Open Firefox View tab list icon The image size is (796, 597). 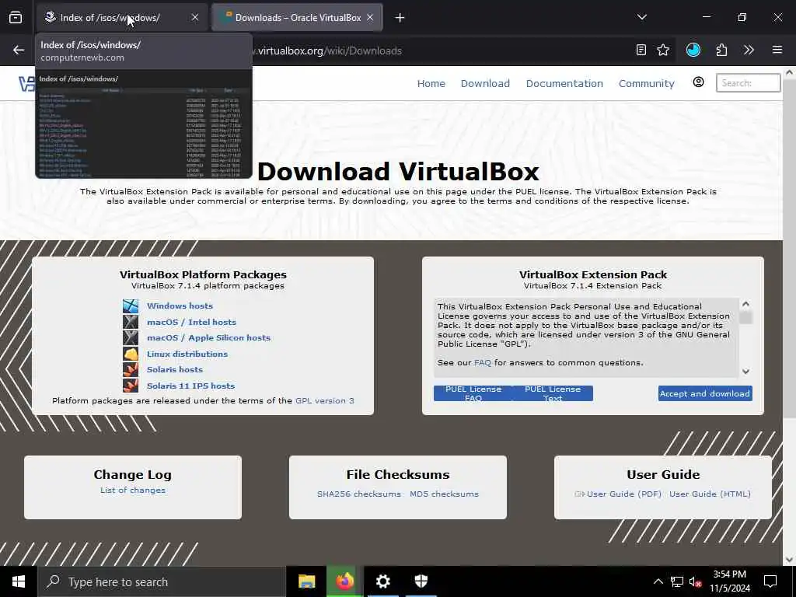(x=16, y=17)
